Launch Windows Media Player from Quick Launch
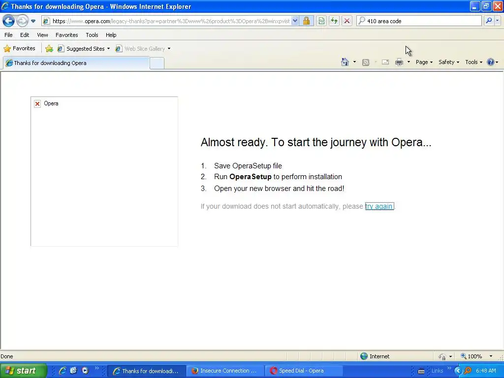 pyautogui.click(x=85, y=371)
